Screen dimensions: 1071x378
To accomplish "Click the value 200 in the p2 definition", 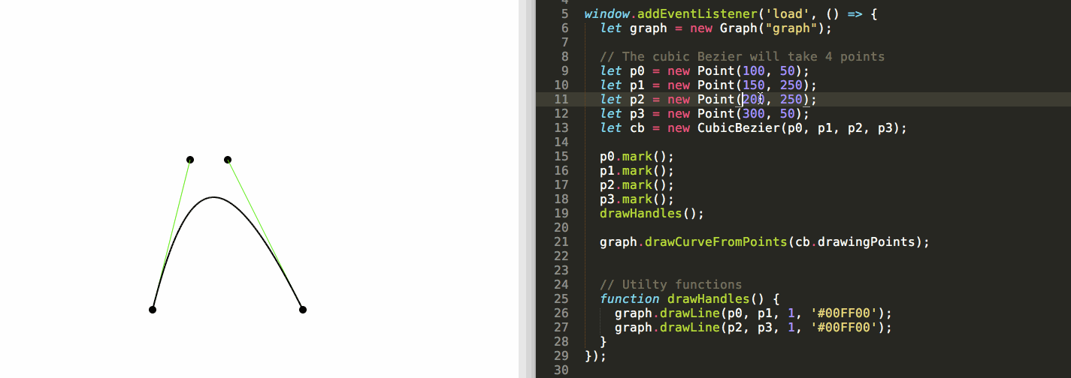I will (753, 99).
